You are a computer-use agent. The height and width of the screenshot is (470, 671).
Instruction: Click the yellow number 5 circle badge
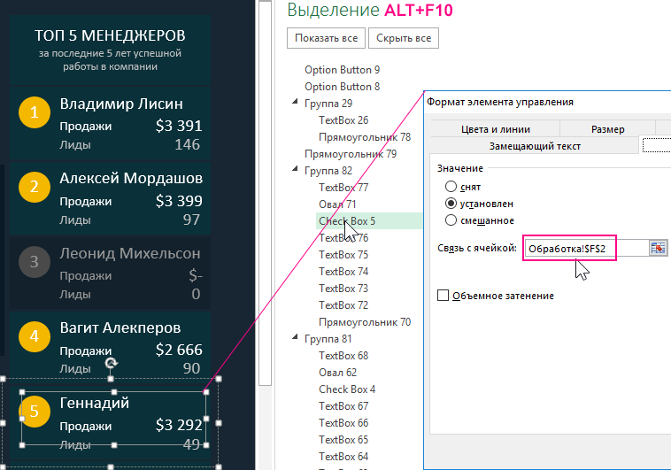click(x=35, y=412)
